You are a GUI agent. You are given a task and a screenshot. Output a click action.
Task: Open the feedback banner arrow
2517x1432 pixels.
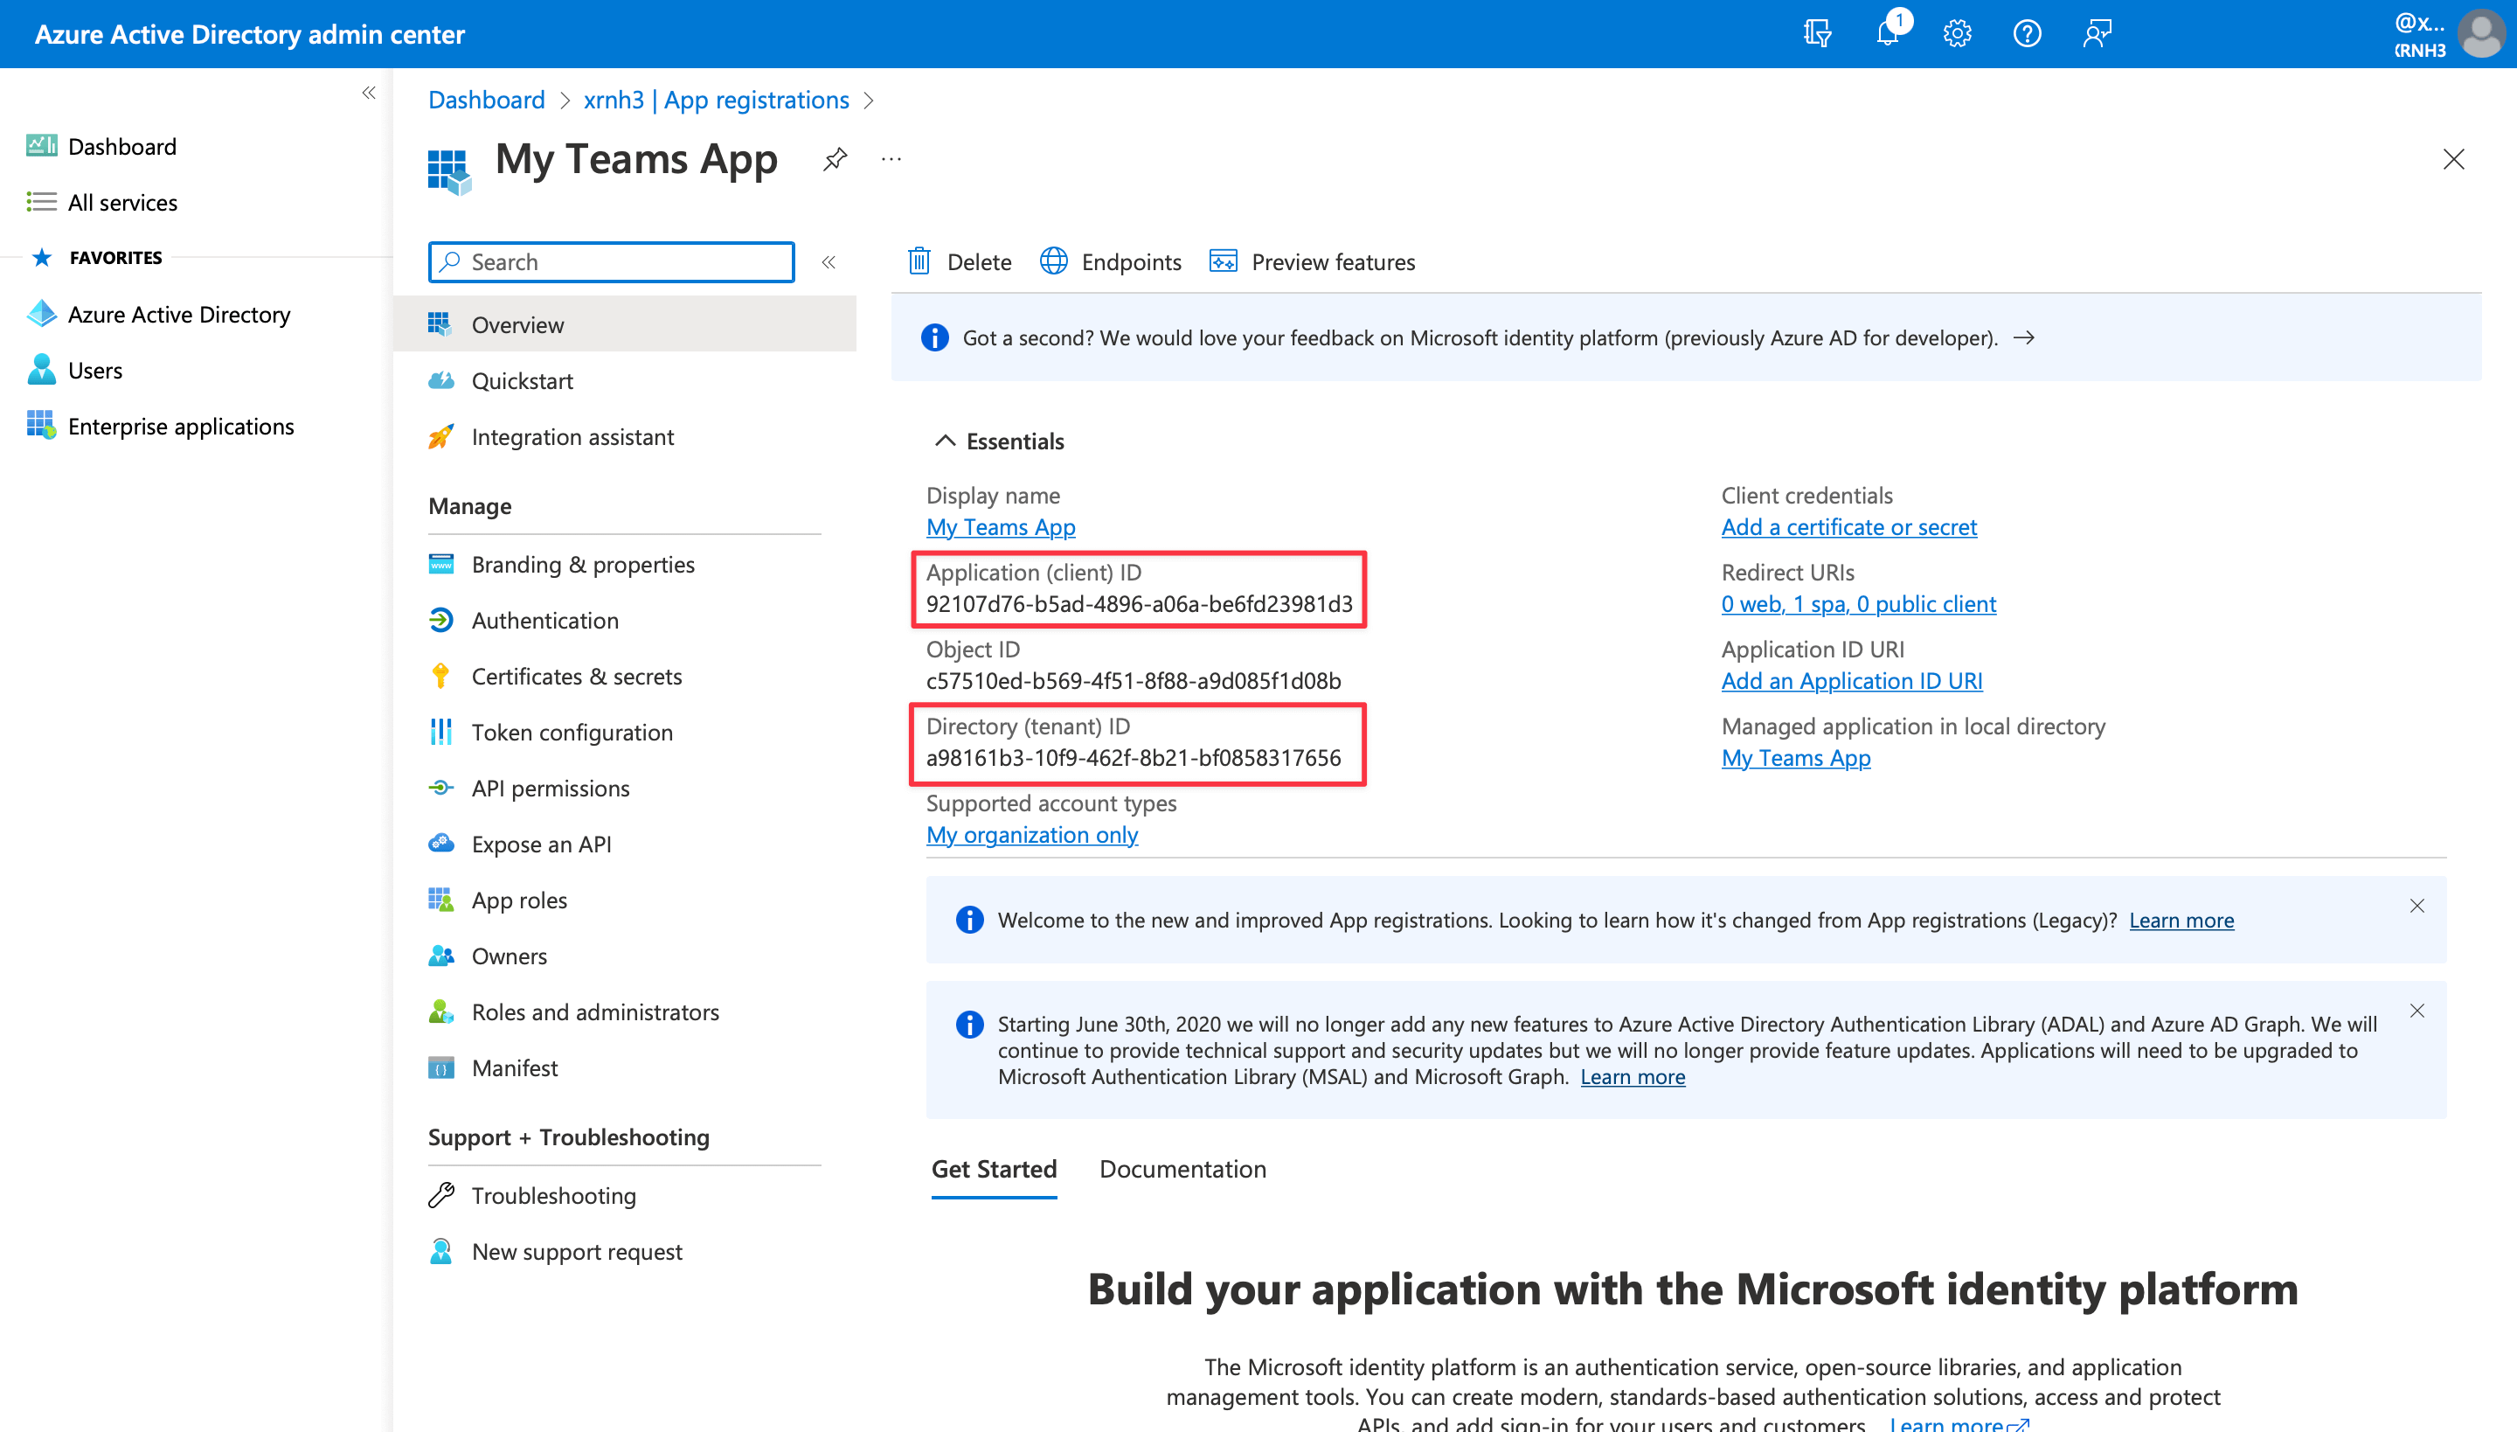[2024, 338]
